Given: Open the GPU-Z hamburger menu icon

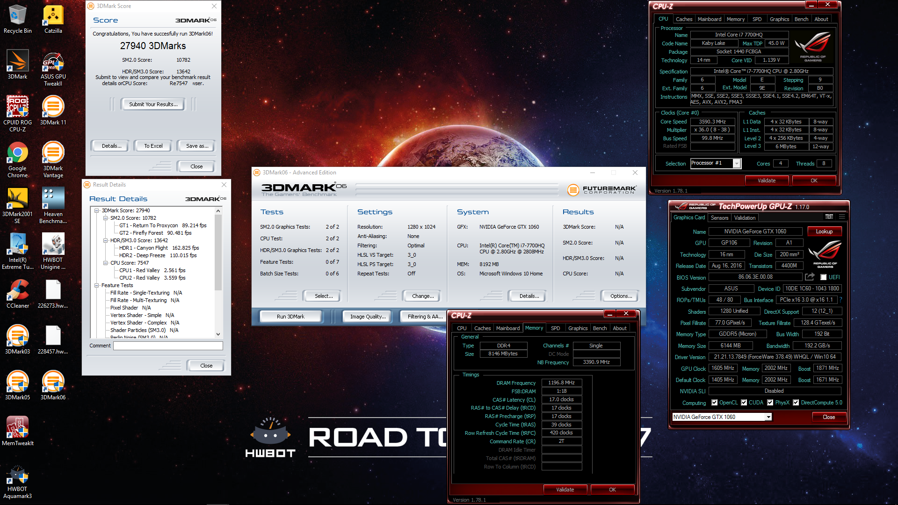Looking at the screenshot, I should (842, 216).
